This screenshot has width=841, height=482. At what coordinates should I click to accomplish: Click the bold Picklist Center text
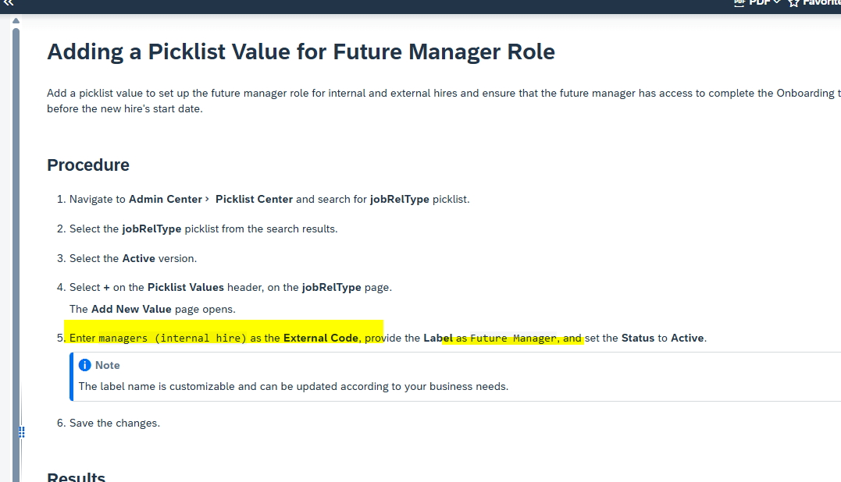254,199
